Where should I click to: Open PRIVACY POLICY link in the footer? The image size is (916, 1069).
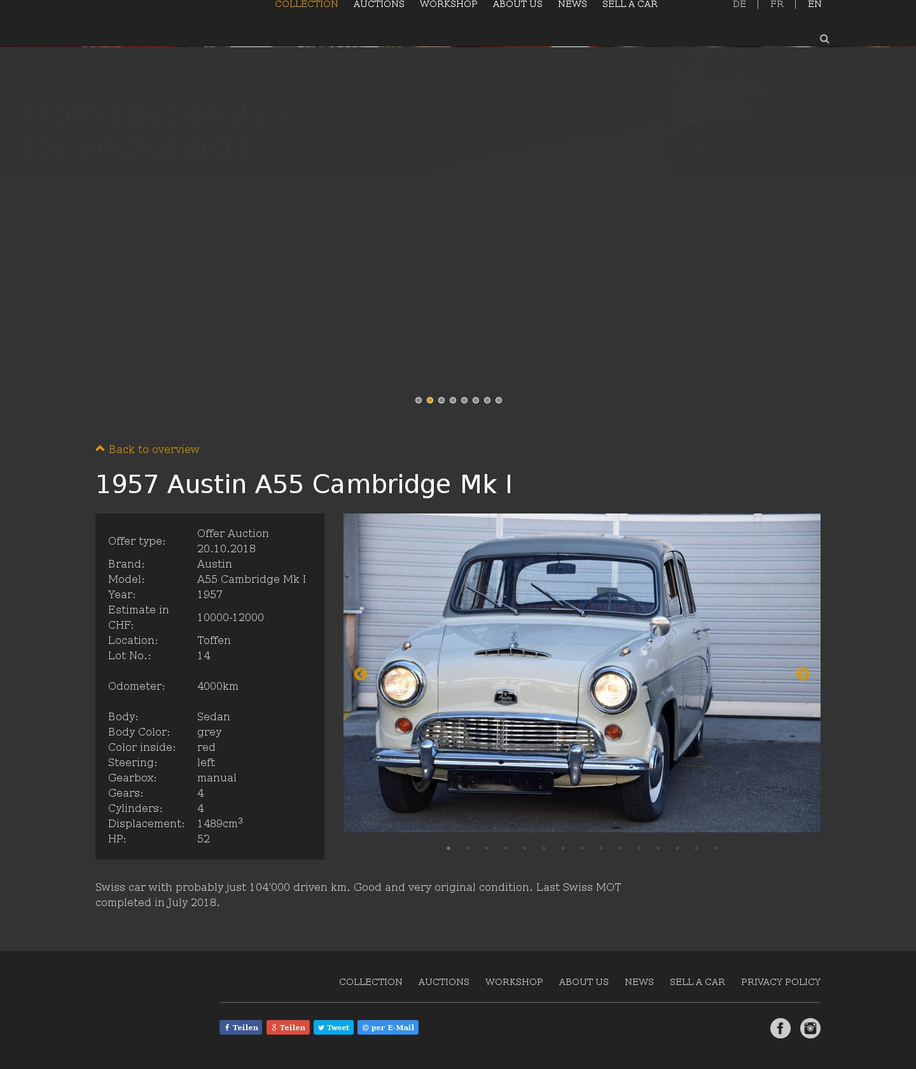click(781, 982)
